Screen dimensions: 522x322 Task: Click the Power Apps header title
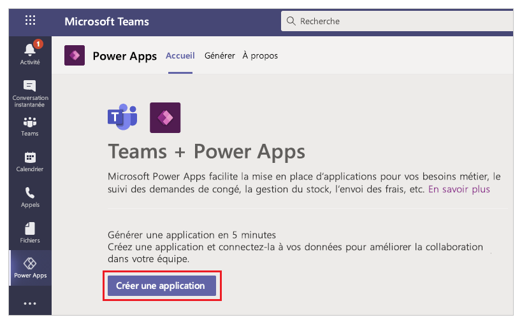pyautogui.click(x=125, y=56)
